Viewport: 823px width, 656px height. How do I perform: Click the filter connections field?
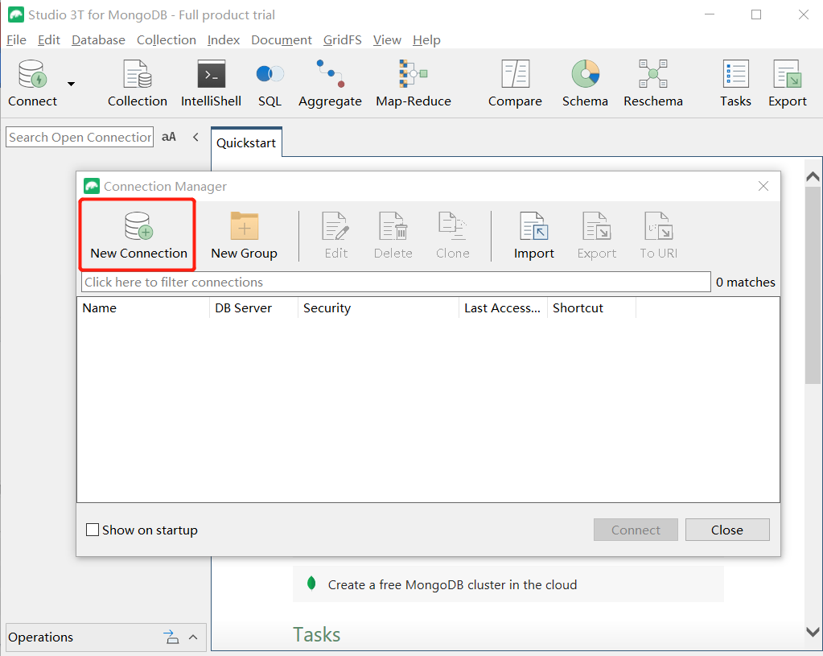click(x=397, y=282)
